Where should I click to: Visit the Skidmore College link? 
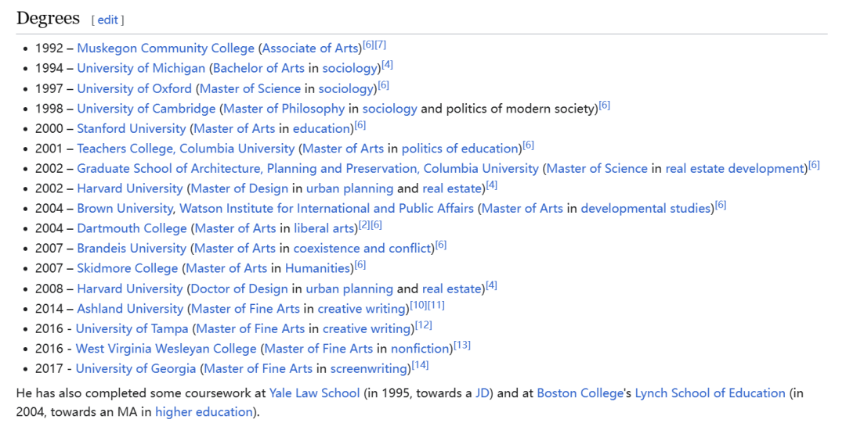point(128,268)
